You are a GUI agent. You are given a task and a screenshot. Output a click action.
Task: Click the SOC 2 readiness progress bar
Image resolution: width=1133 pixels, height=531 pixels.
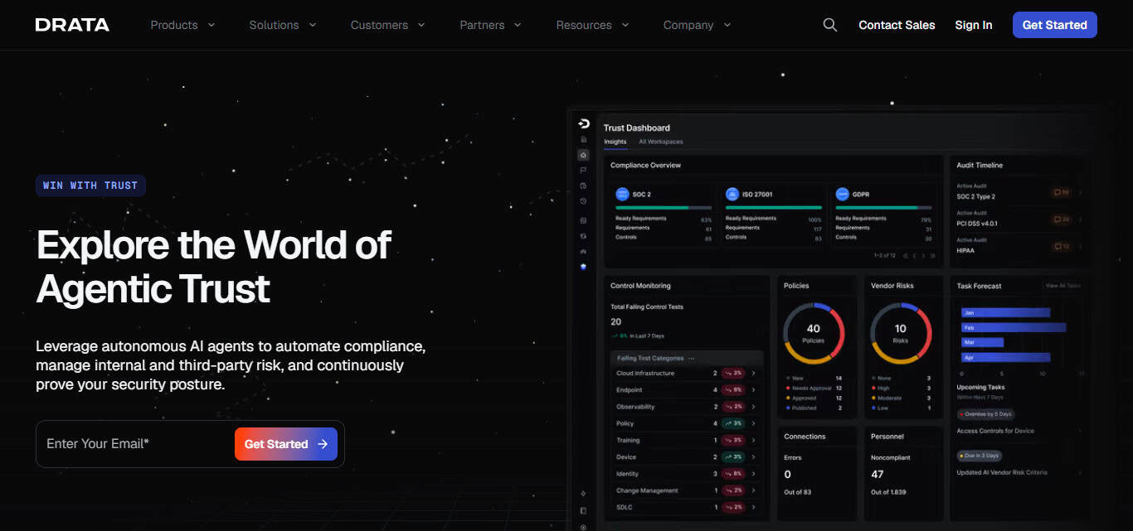click(x=664, y=207)
